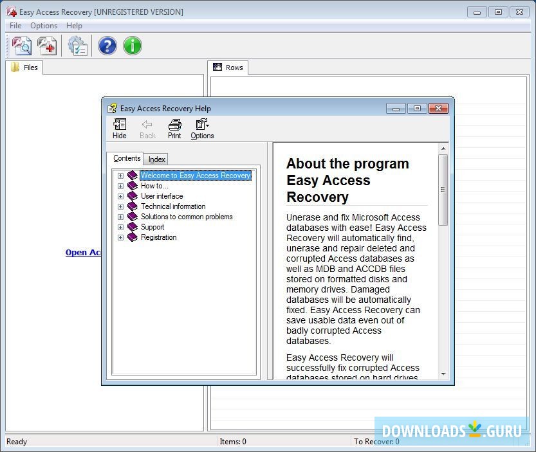Screen dimensions: 536x452
Task: Click the help window title bar icon
Action: pyautogui.click(x=112, y=108)
